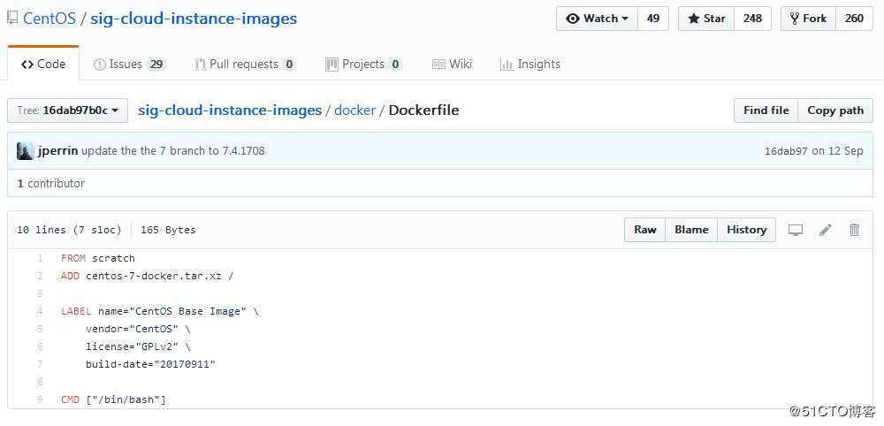Click the repository book icon
Viewport: 884px width, 426px height.
point(12,18)
